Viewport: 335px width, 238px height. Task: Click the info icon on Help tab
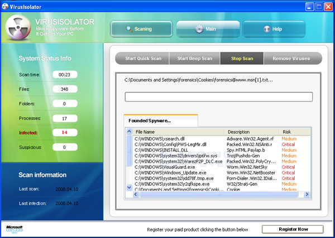[267, 29]
